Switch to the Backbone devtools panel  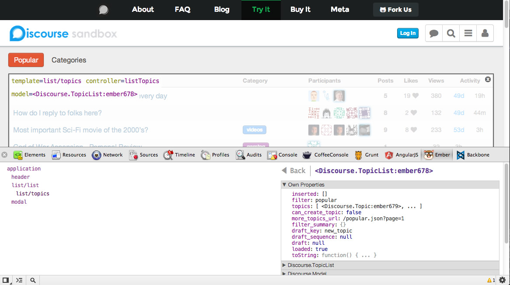coord(473,155)
